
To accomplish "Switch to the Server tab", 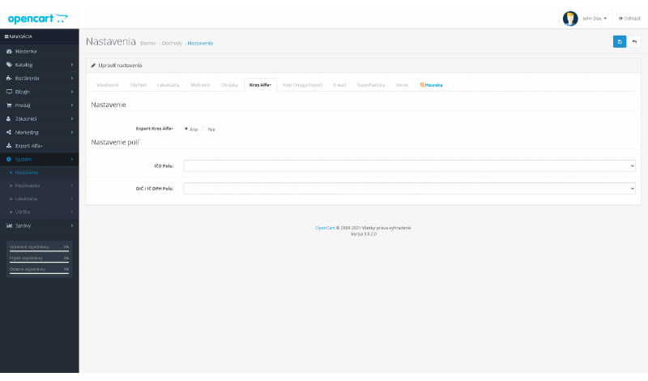I will pyautogui.click(x=402, y=85).
